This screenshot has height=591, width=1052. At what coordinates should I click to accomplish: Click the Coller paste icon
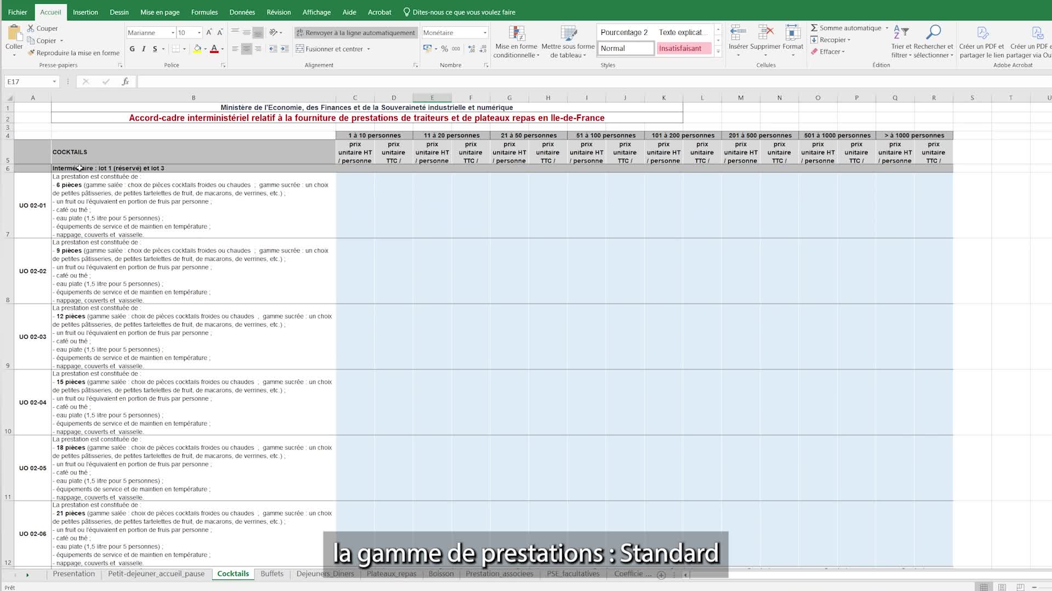point(14,33)
